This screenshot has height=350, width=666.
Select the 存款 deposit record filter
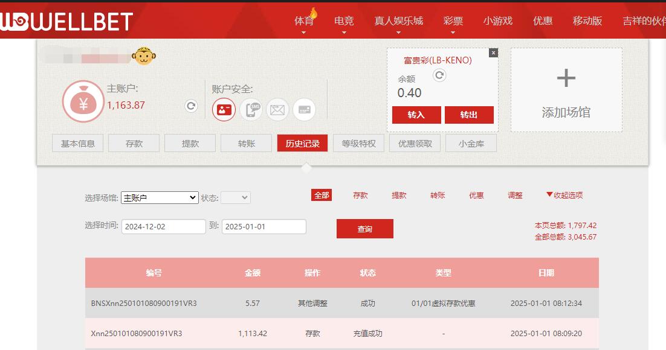pyautogui.click(x=360, y=196)
